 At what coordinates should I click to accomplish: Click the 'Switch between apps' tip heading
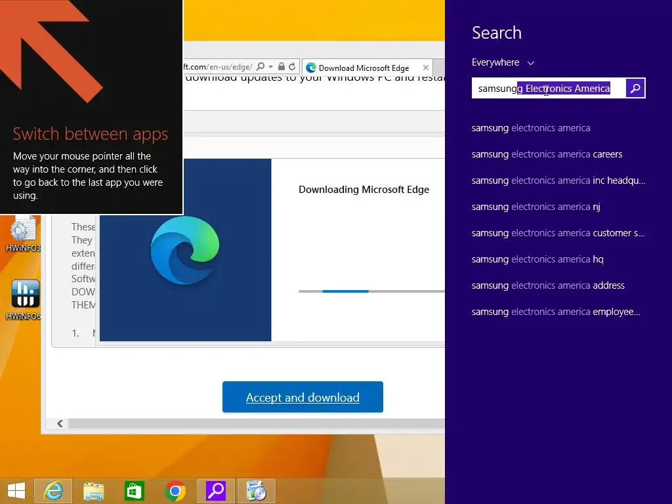tap(91, 134)
